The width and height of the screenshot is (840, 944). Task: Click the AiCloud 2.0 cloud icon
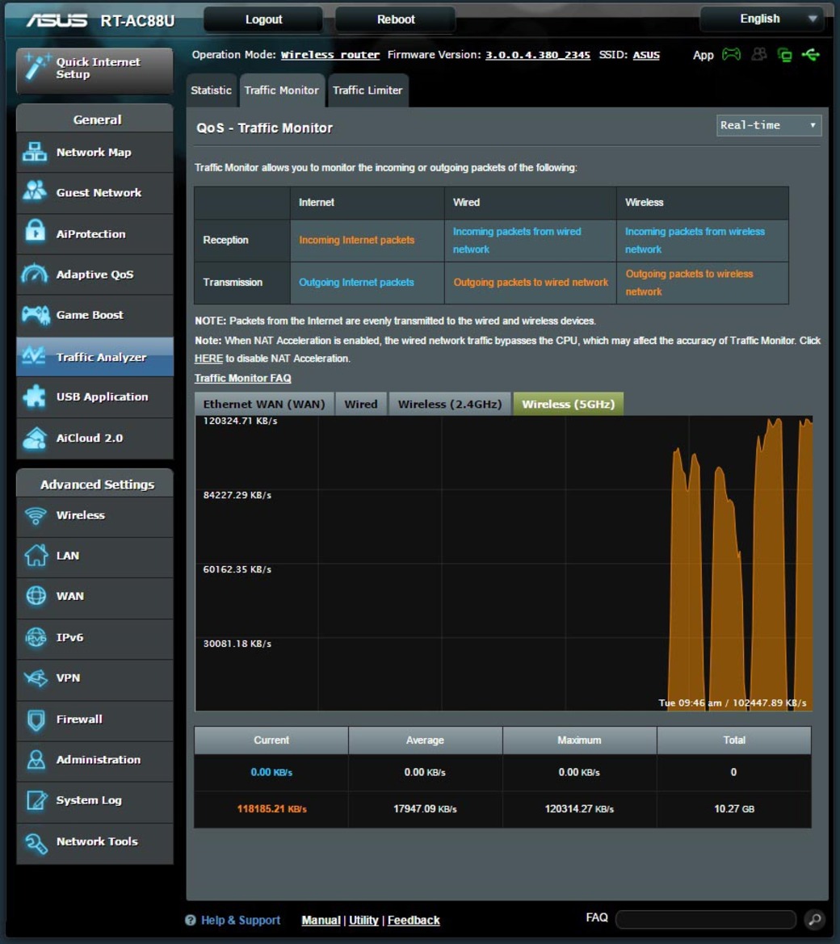pyautogui.click(x=34, y=438)
